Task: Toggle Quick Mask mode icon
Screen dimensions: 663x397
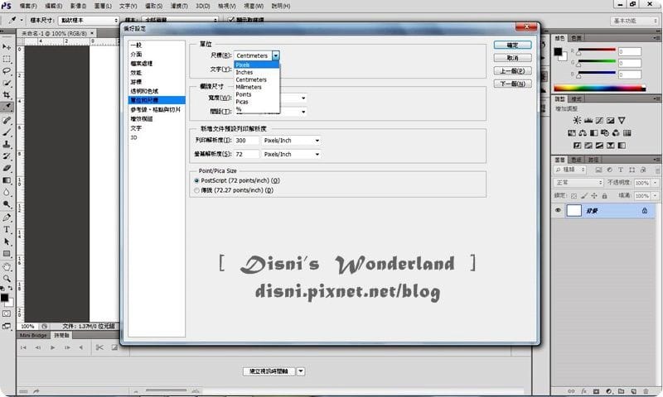Action: (7, 314)
